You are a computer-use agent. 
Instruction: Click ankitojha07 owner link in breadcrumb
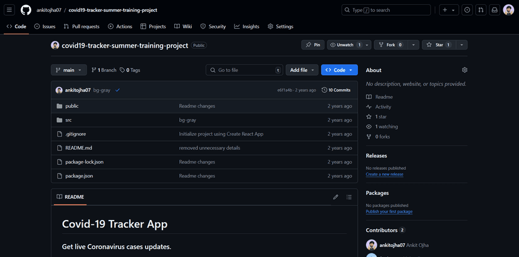(x=49, y=10)
